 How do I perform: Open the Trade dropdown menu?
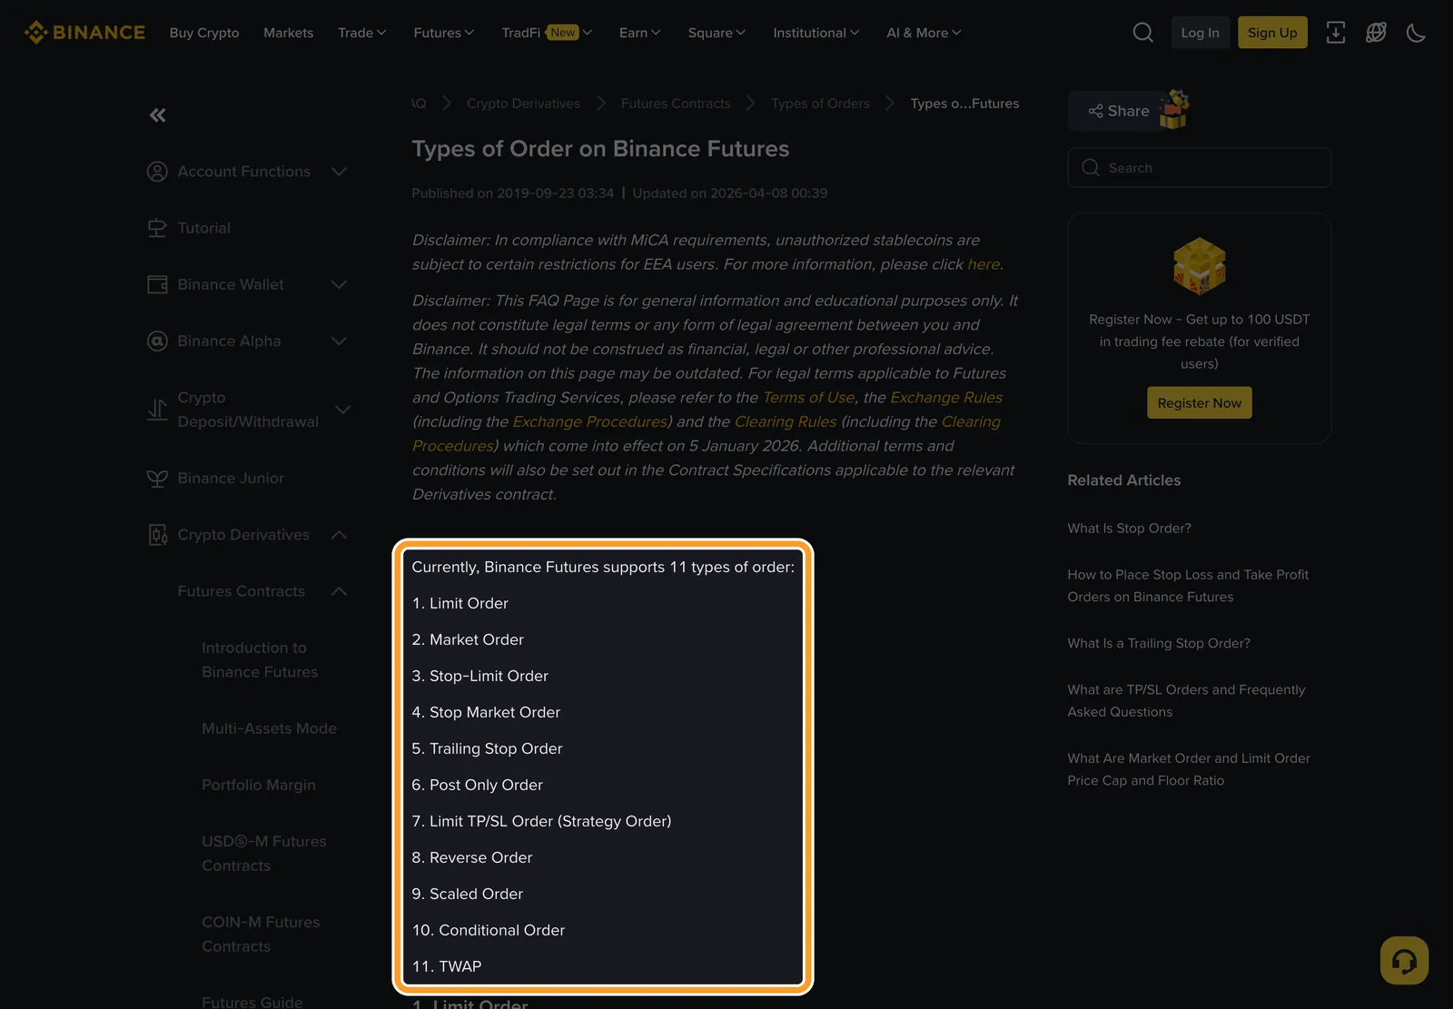(x=361, y=33)
